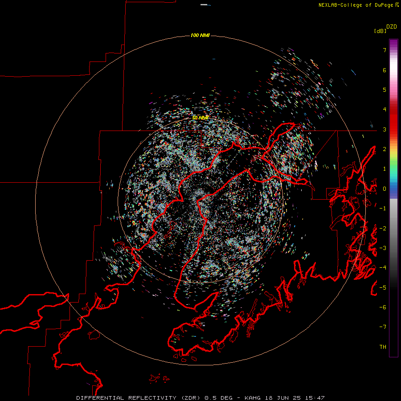Image resolution: width=401 pixels, height=401 pixels.
Task: Click the [dB] units label
Action: 380,31
